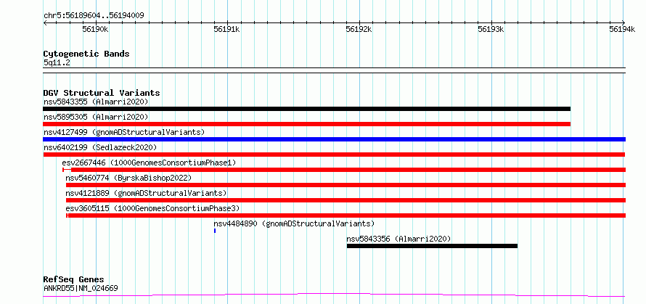Open label nsv6402199 (Sedlazeck2020)
The width and height of the screenshot is (646, 304).
point(100,147)
